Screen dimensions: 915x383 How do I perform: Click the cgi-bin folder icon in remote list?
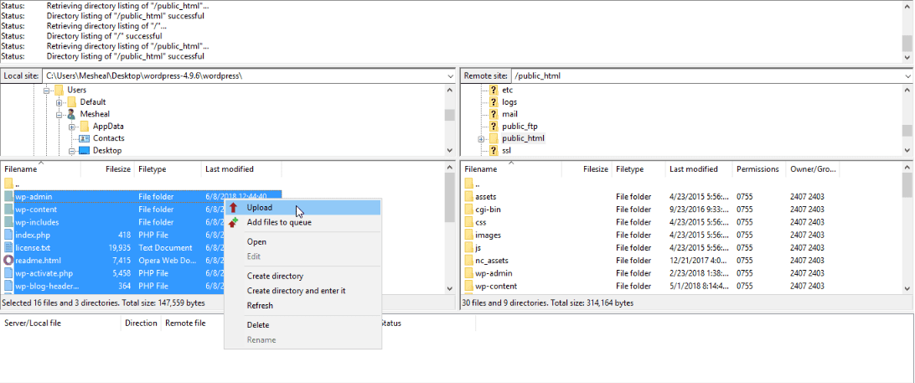pyautogui.click(x=469, y=210)
